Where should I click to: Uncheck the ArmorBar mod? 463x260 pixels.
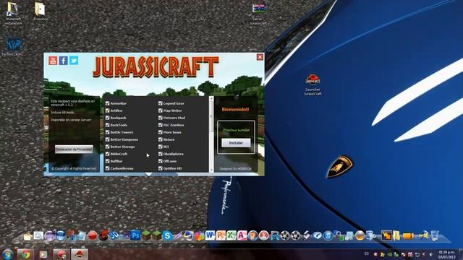(x=108, y=103)
